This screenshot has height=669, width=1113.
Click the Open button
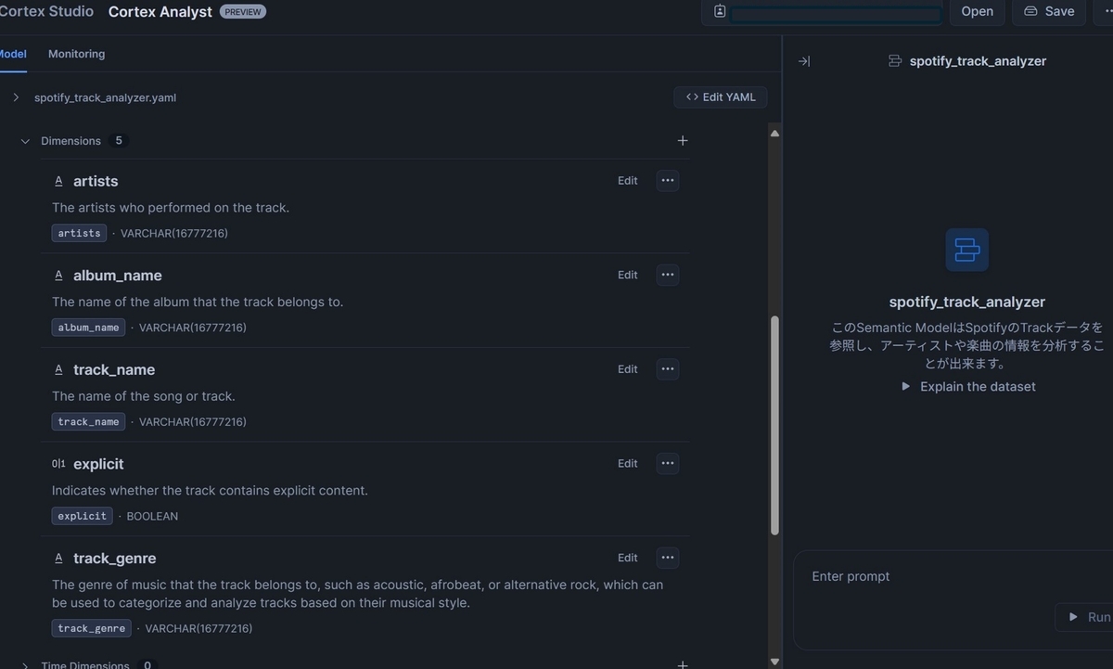click(977, 11)
